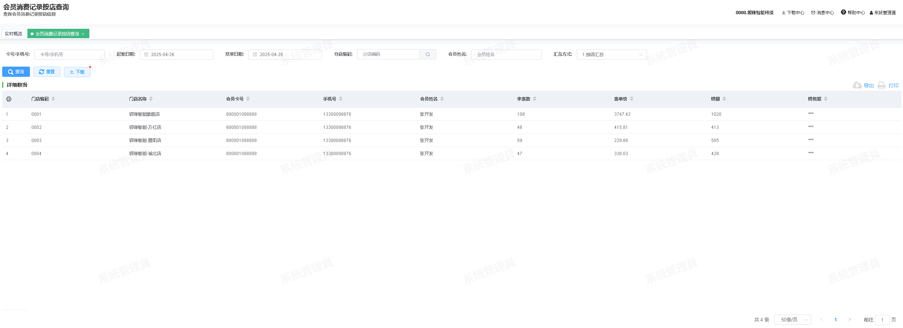Click the 导出 cloud export icon
The height and width of the screenshot is (328, 903).
click(857, 86)
